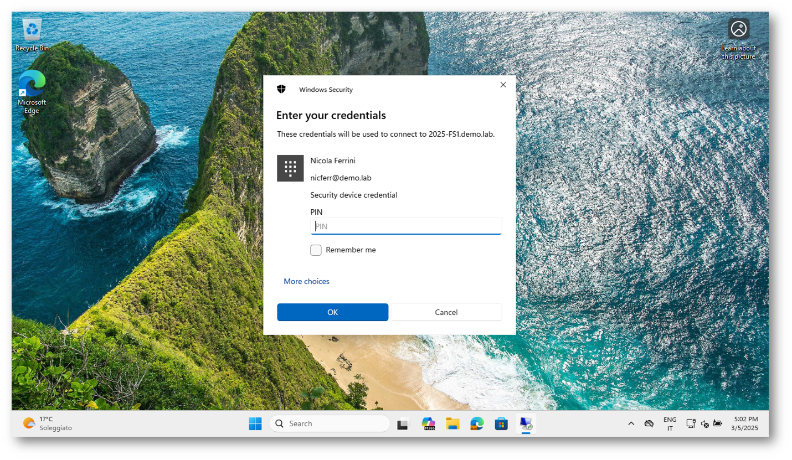
Task: Open the Recycle Bin desktop icon
Action: [32, 35]
